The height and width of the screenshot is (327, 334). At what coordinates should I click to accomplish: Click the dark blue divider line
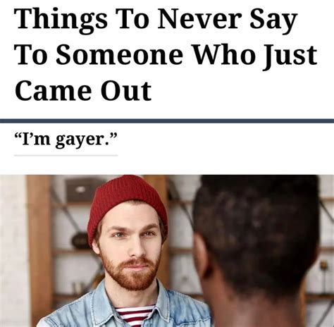pyautogui.click(x=167, y=121)
